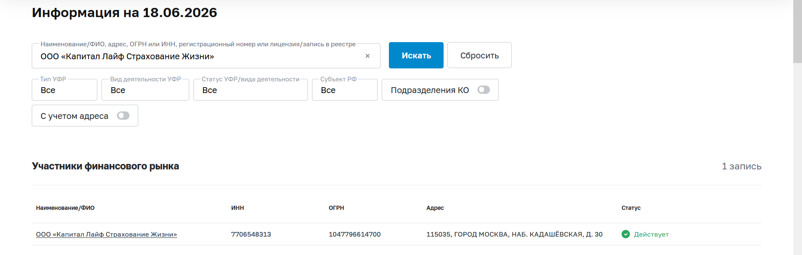Click the ОГРН column header
Viewport: 802px width, 255px height.
pos(336,208)
